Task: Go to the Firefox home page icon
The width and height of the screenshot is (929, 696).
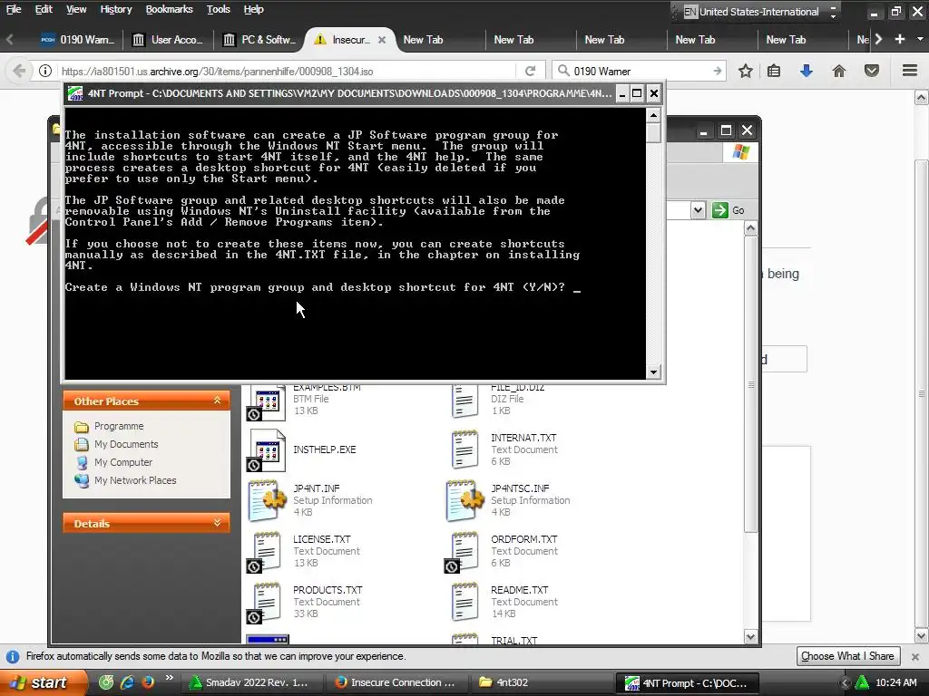Action: [x=839, y=71]
